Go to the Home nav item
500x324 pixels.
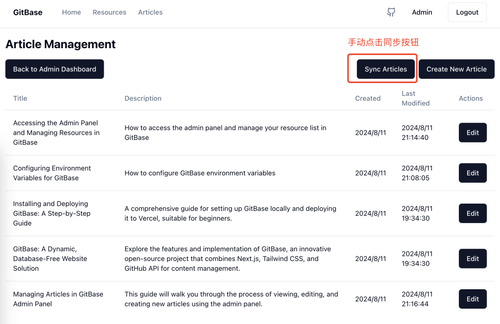click(71, 12)
